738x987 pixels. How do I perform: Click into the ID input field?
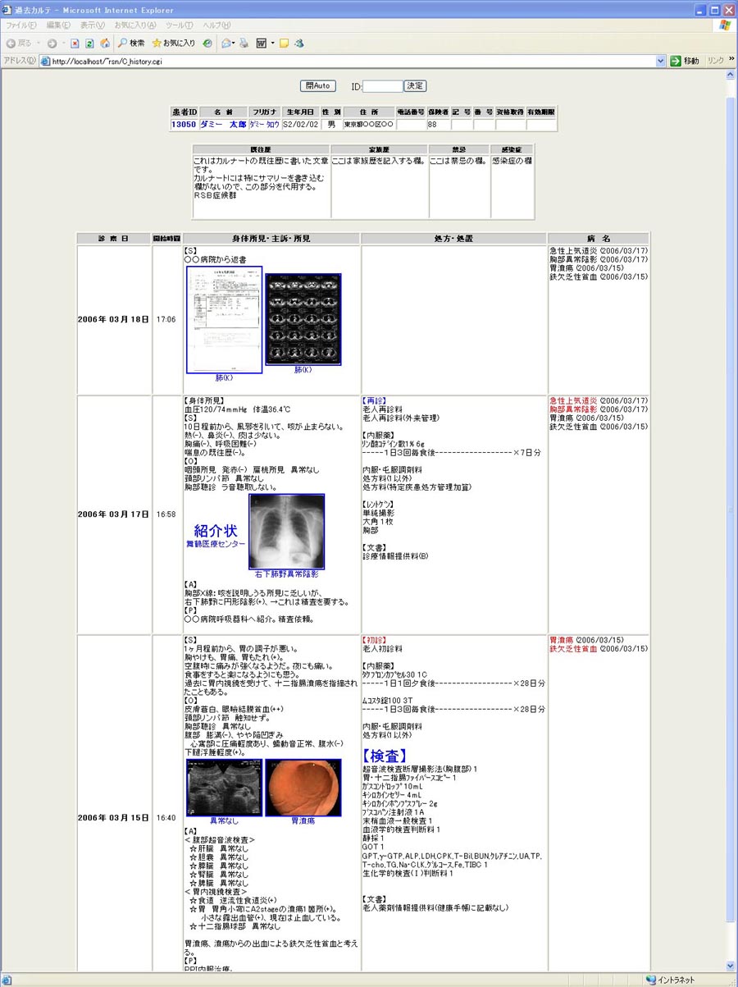[x=383, y=85]
